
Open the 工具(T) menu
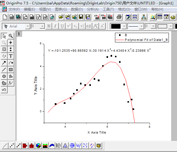pos(108,9)
